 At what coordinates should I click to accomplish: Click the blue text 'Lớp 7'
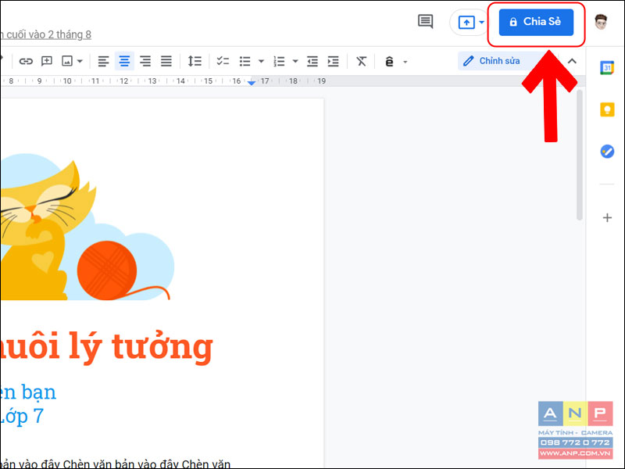(21, 416)
